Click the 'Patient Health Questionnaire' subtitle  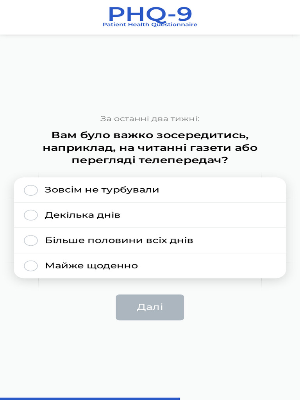pyautogui.click(x=150, y=25)
